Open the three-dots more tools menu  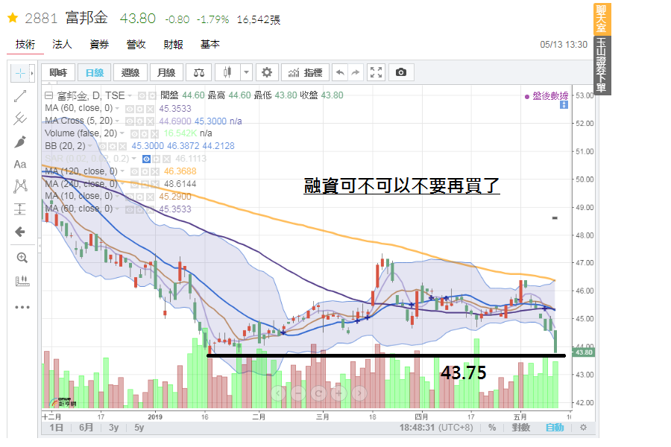pos(22,307)
